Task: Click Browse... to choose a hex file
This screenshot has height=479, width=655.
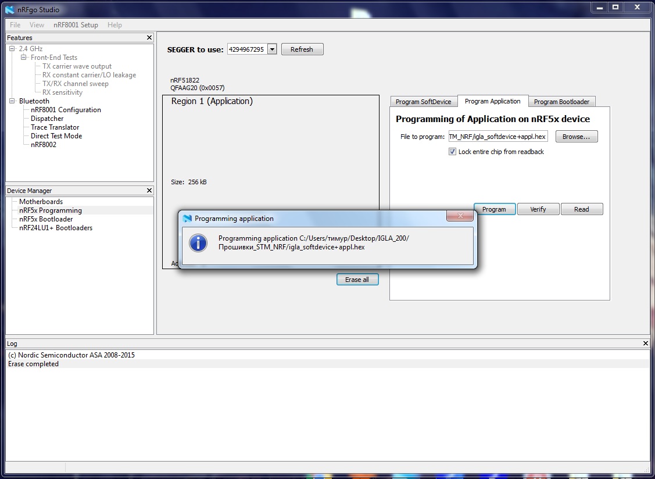Action: tap(577, 137)
